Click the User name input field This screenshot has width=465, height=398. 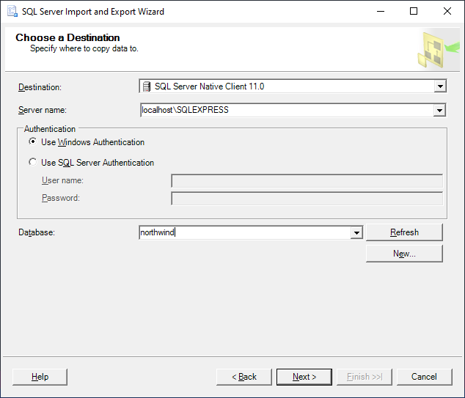(x=307, y=181)
